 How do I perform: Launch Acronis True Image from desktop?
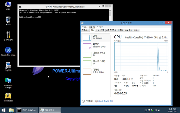[8, 51]
